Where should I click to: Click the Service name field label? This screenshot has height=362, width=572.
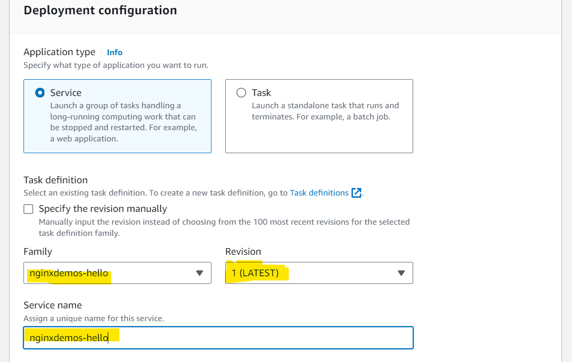point(53,305)
